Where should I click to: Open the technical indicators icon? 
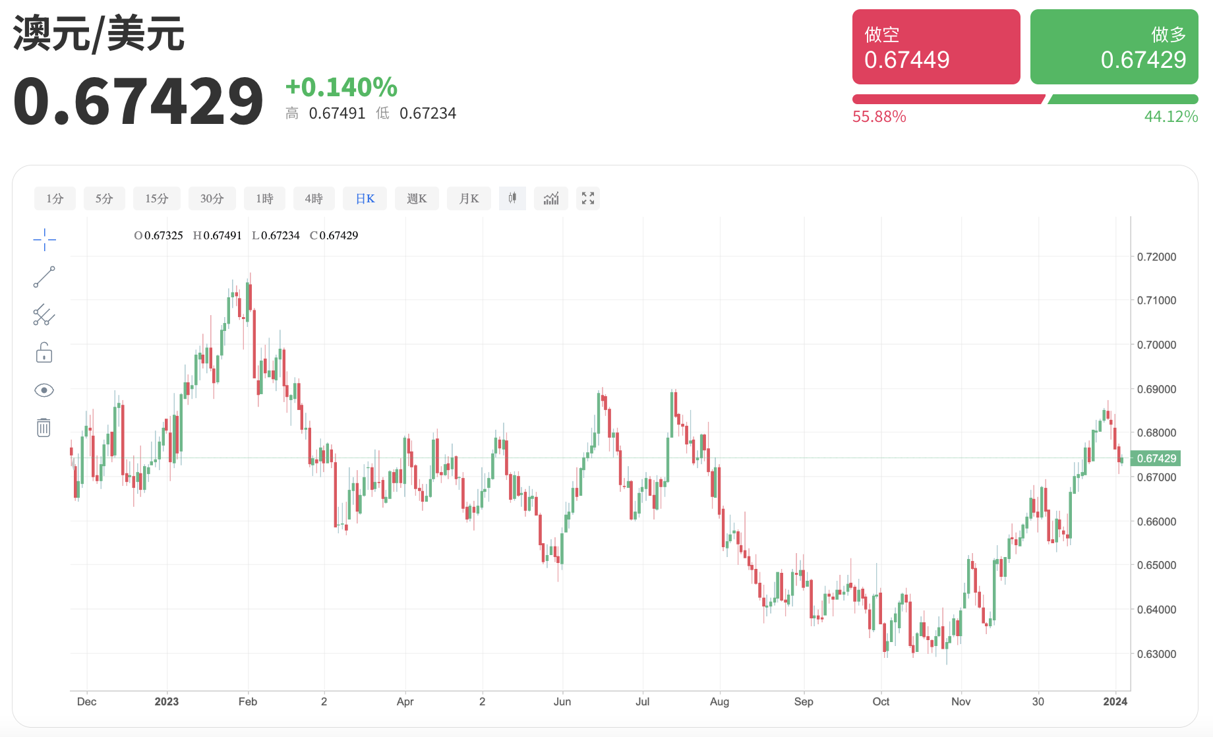[x=551, y=198]
